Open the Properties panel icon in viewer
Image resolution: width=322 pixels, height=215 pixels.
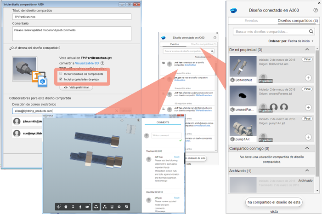coord(112,207)
